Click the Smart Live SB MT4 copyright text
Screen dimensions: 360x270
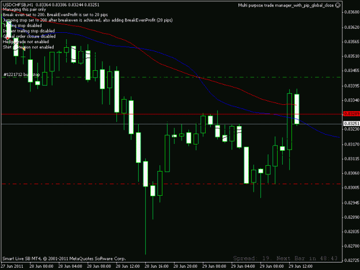click(64, 258)
